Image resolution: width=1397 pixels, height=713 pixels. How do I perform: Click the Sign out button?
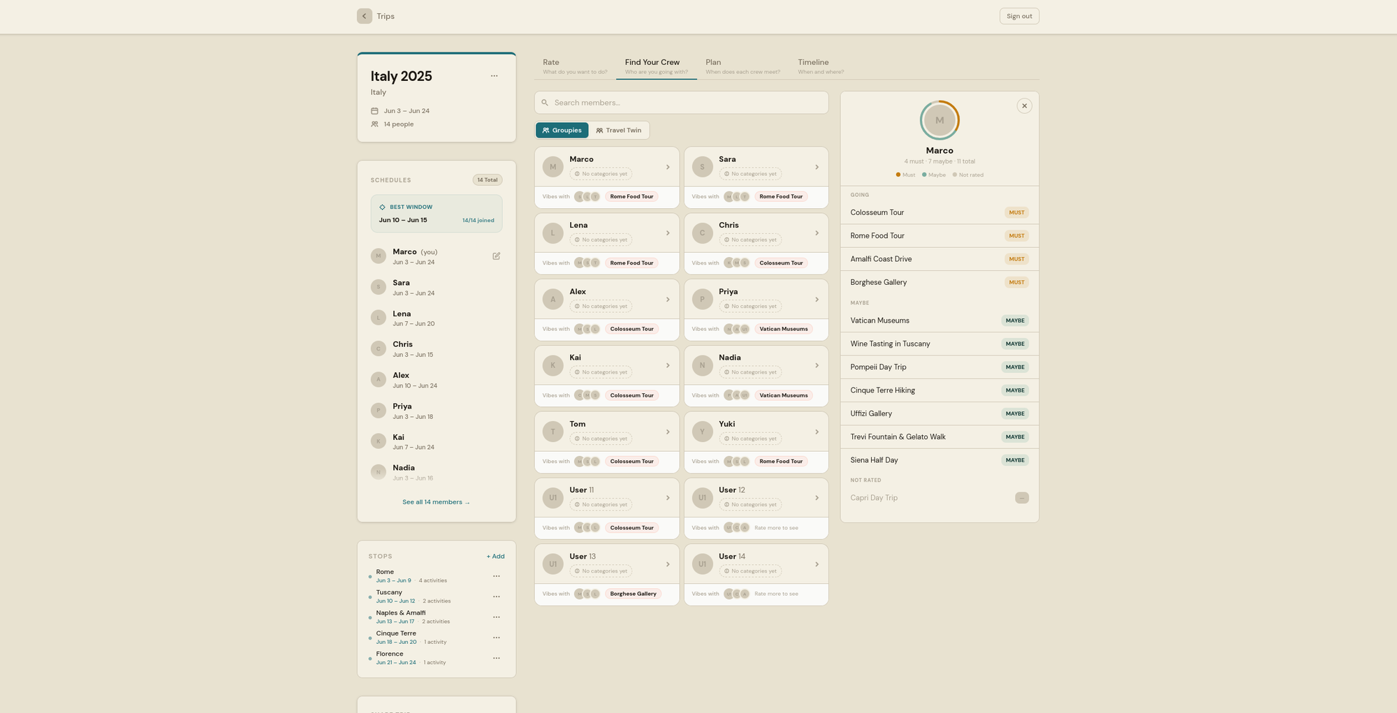1019,16
